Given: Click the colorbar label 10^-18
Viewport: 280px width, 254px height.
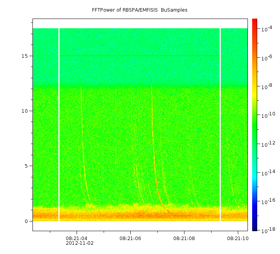Looking at the screenshot, I should point(268,230).
